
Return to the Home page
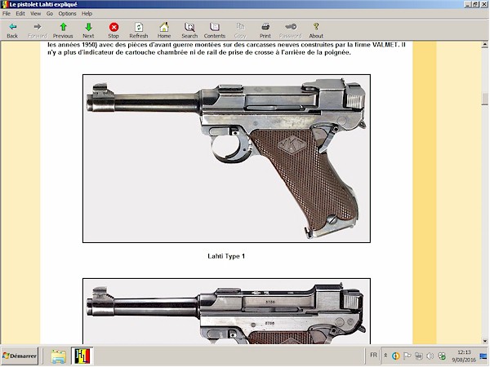(x=164, y=30)
